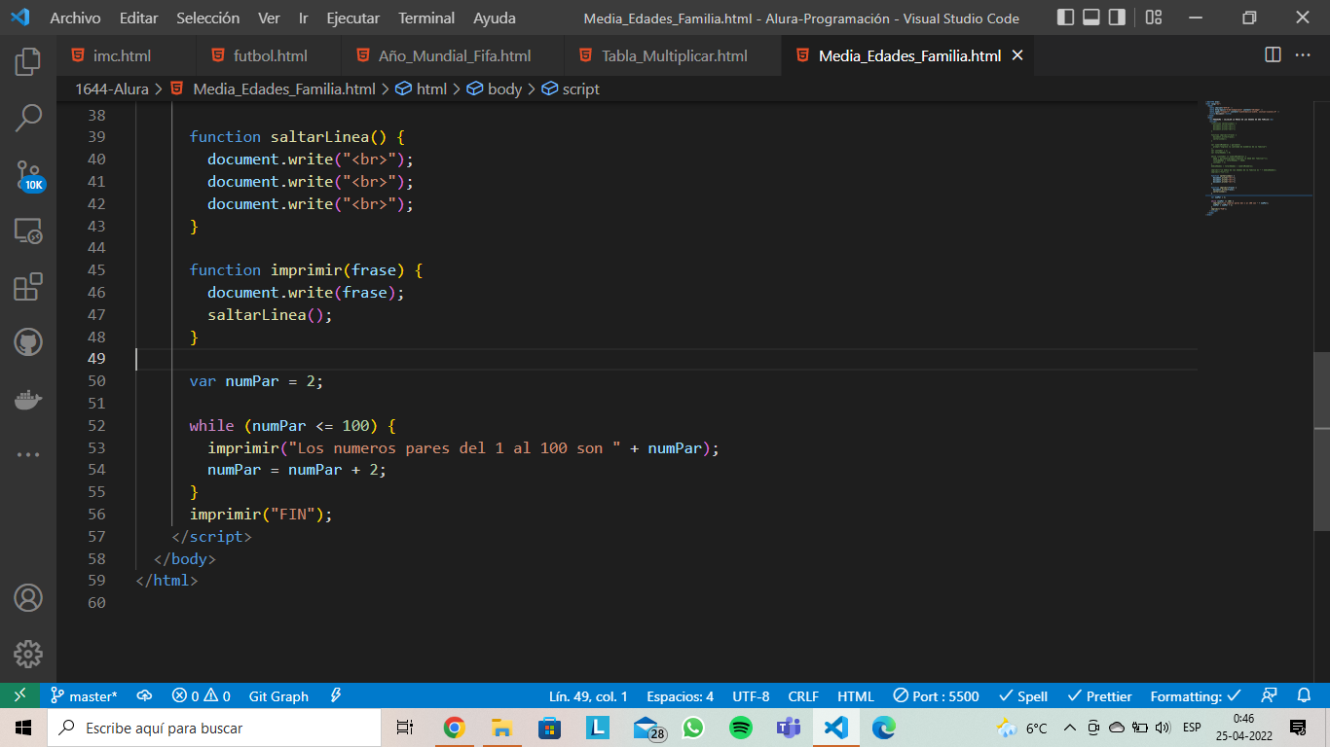Open the Editar menu
Screen dimensions: 1330x747
click(139, 18)
